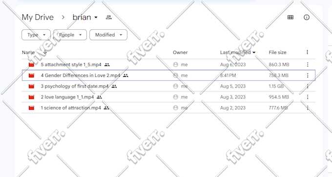This screenshot has width=332, height=177.
Task: Click the Aug 5, 2023 modified date
Action: tap(233, 86)
